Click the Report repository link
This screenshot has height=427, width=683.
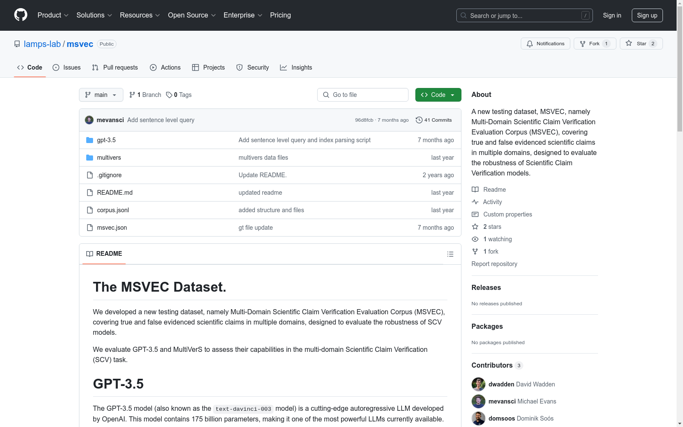coord(494,264)
